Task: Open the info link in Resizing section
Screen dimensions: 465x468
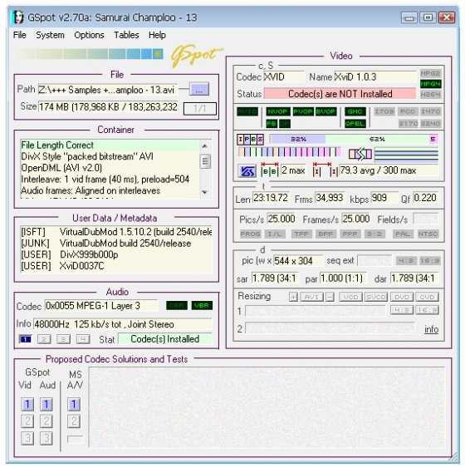Action: point(431,329)
